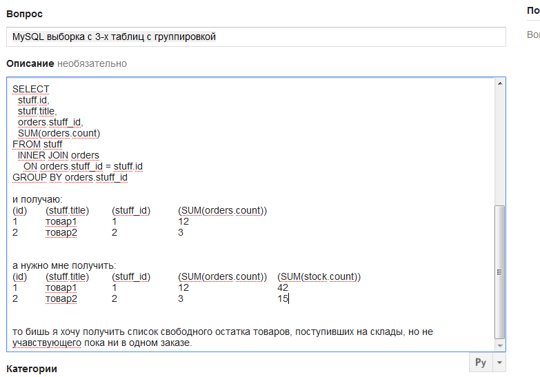Click the 'Категории' section heading

coord(32,369)
